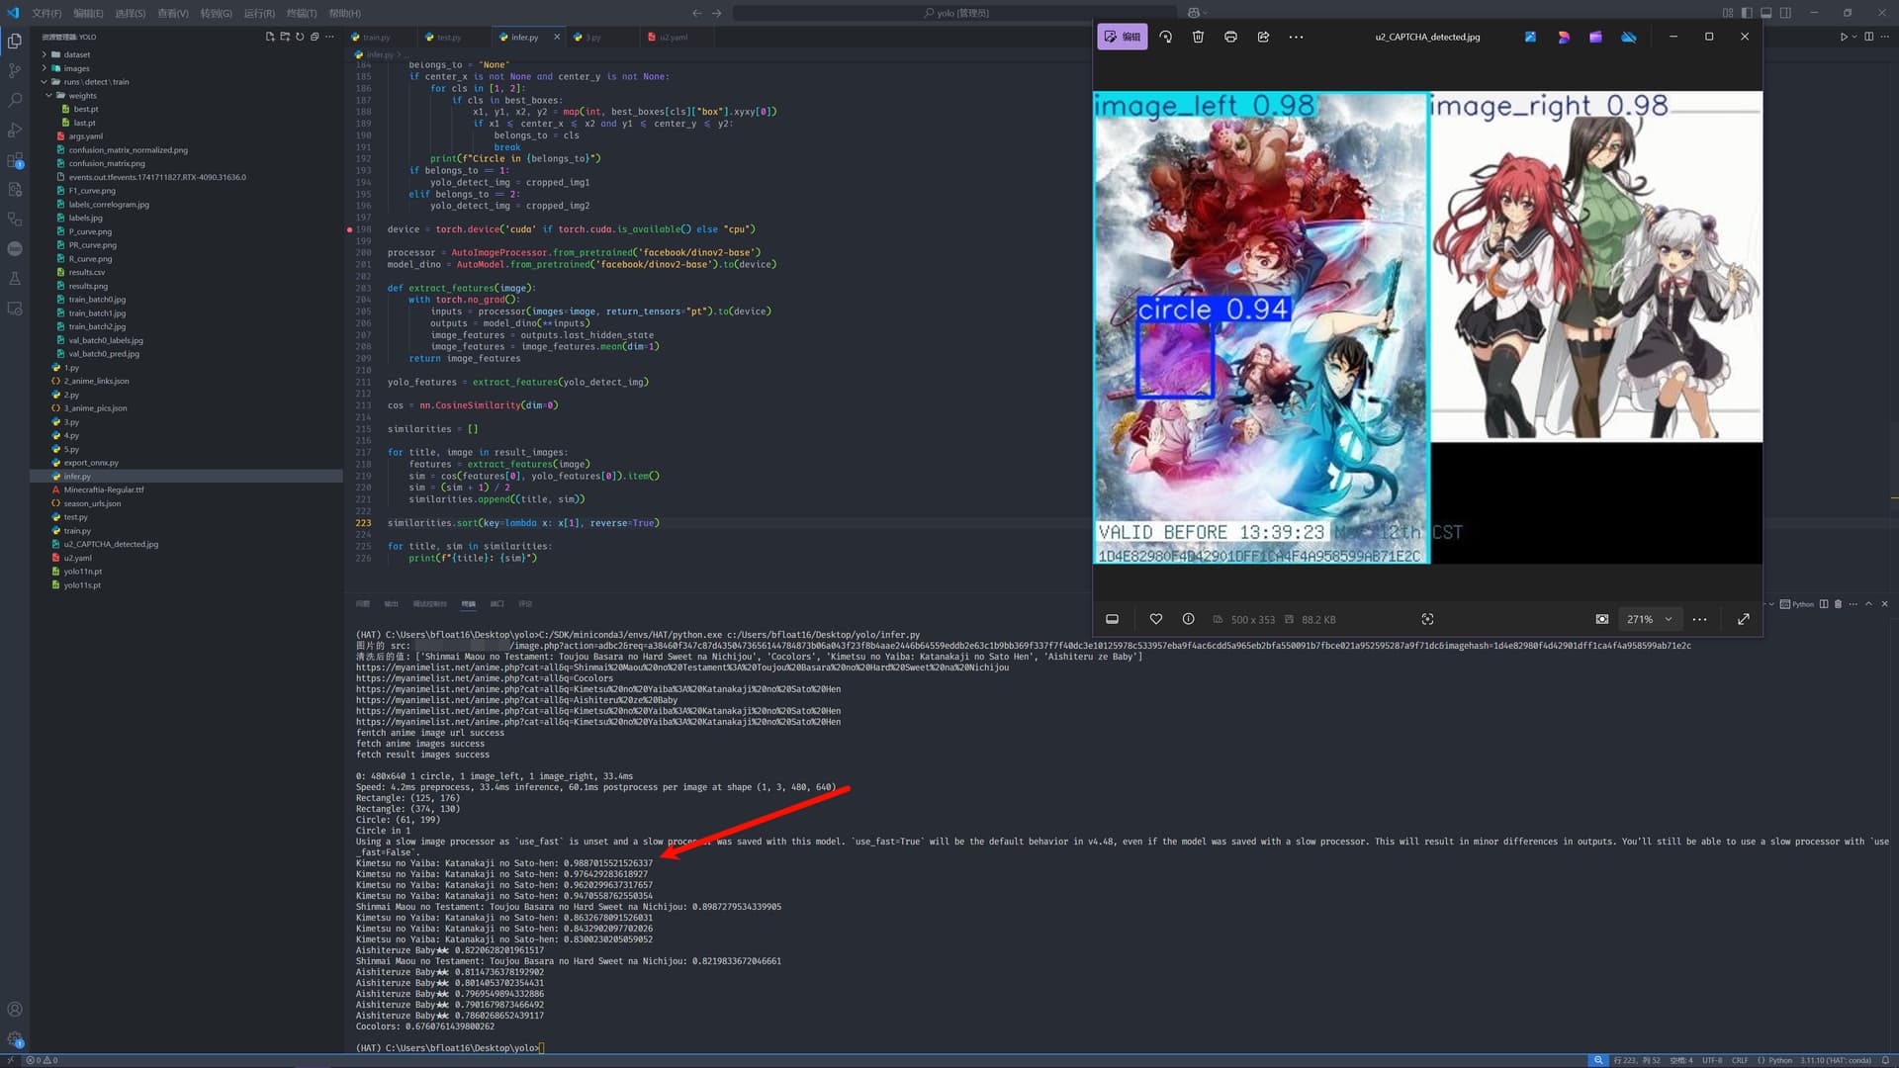1899x1068 pixels.
Task: Open the terminal launch profile dropdown
Action: [1771, 604]
